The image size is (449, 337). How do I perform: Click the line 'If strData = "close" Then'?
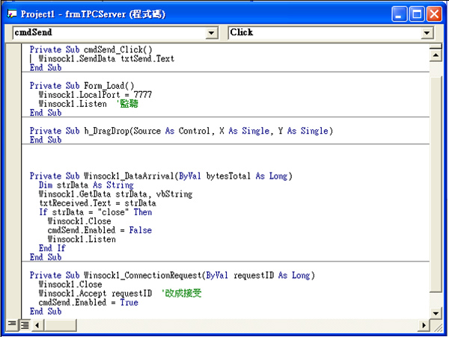click(x=95, y=212)
